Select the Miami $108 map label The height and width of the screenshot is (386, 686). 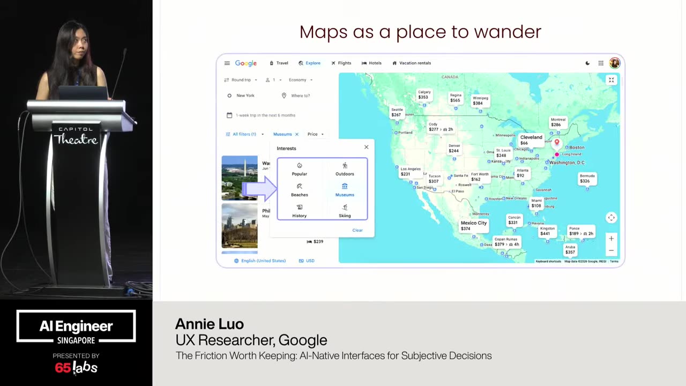[536, 203]
